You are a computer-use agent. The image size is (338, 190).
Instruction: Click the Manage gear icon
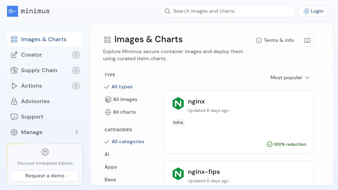click(x=14, y=132)
